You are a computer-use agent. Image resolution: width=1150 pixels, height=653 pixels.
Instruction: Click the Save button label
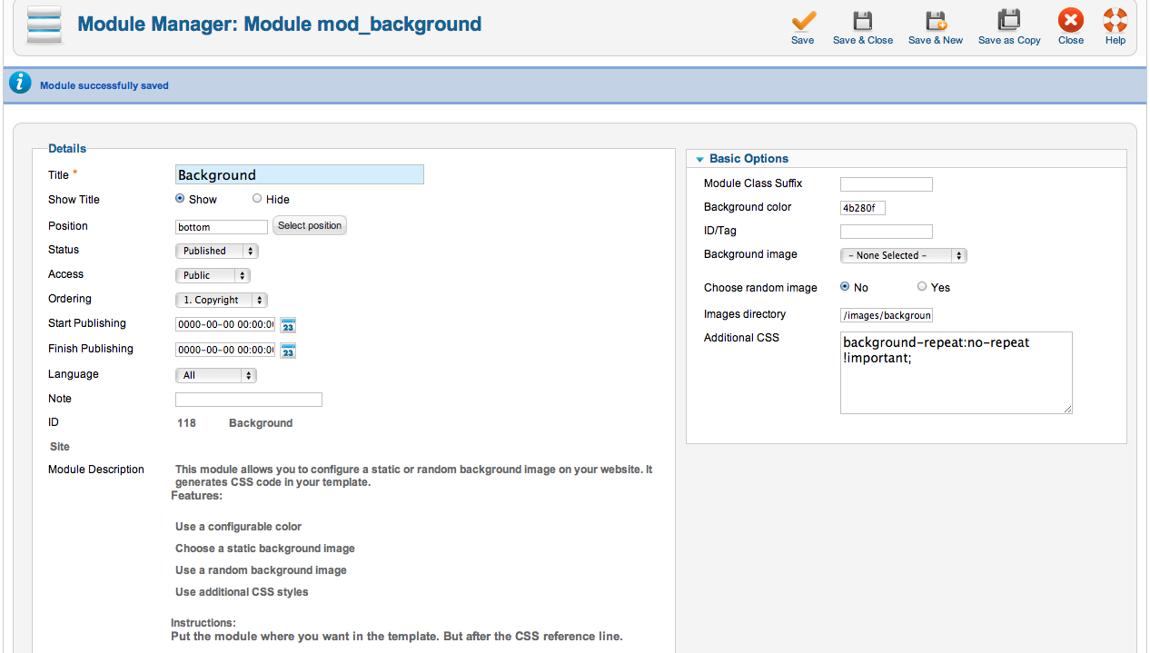(x=803, y=40)
